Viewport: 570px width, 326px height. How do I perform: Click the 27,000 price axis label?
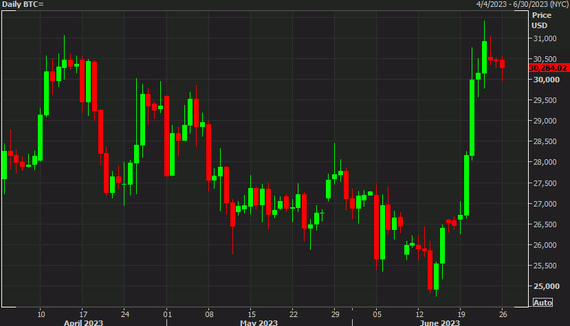click(545, 204)
